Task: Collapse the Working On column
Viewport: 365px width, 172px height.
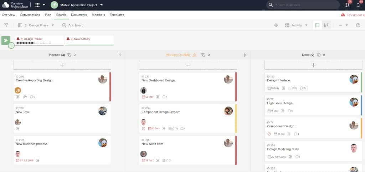Action: pyautogui.click(x=246, y=55)
